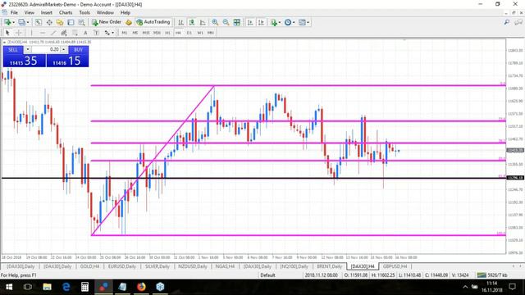The width and height of the screenshot is (525, 295).
Task: Select the Text tool marked A
Action: pos(85,33)
